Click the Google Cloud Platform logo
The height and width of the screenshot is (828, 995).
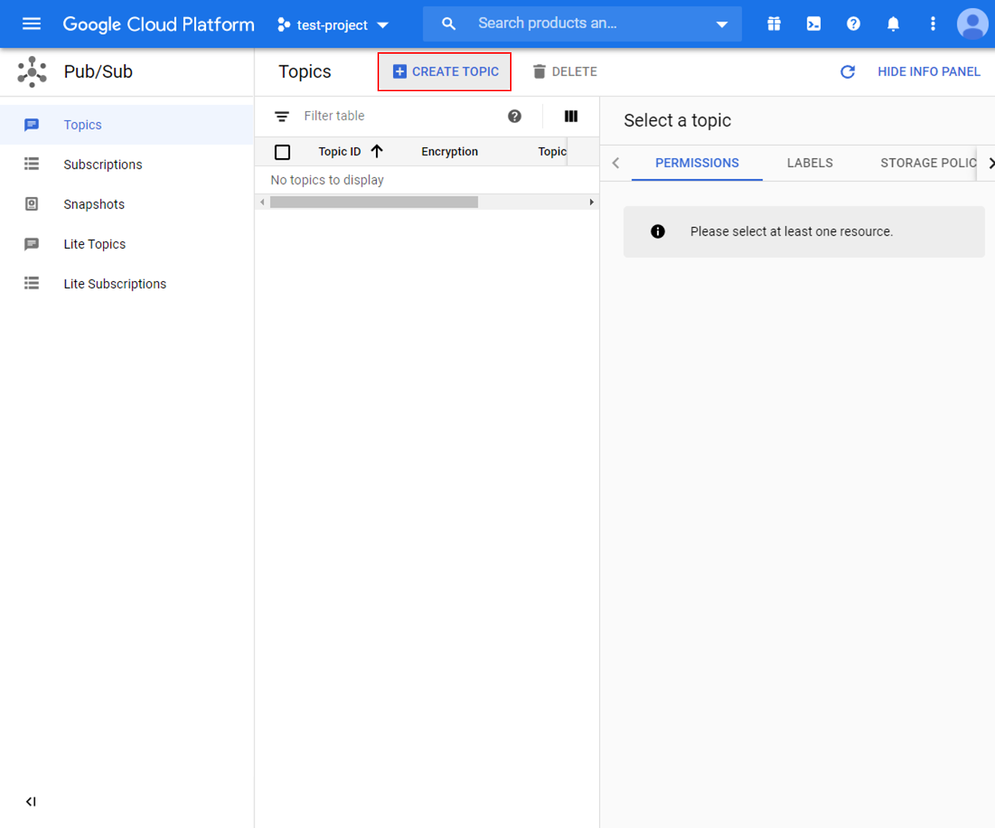[x=158, y=24]
